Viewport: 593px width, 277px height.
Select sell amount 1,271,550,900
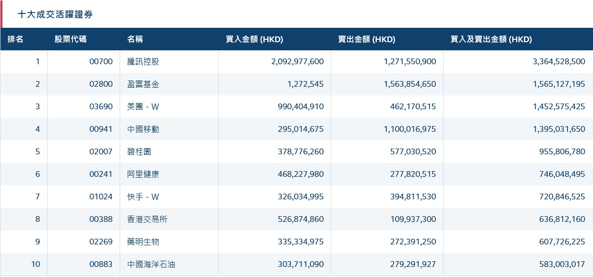point(410,61)
